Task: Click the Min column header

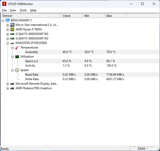Action: (94, 16)
